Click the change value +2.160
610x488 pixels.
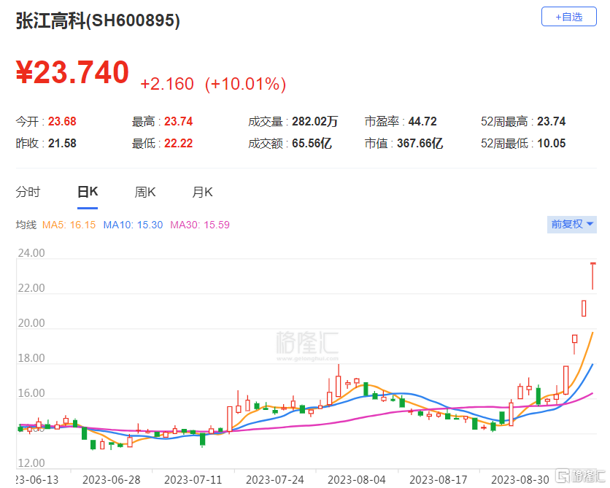[167, 84]
